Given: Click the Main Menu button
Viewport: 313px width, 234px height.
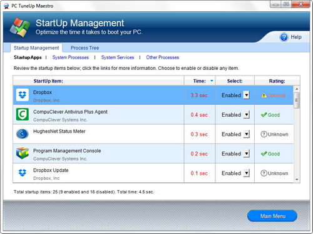Looking at the screenshot, I should [x=272, y=216].
